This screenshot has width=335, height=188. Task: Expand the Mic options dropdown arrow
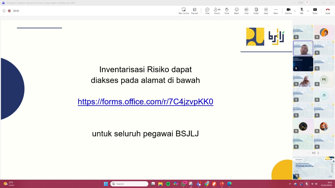[x=308, y=11]
